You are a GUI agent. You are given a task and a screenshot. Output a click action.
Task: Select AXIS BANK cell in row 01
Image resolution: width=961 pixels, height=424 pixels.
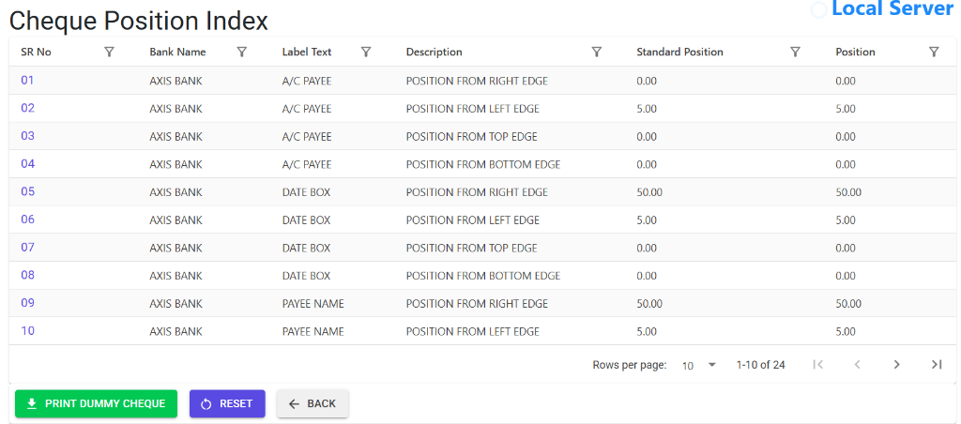175,81
